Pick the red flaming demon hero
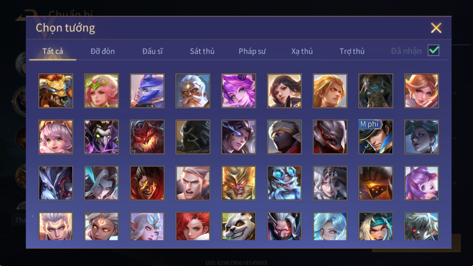The width and height of the screenshot is (473, 266). tap(147, 137)
